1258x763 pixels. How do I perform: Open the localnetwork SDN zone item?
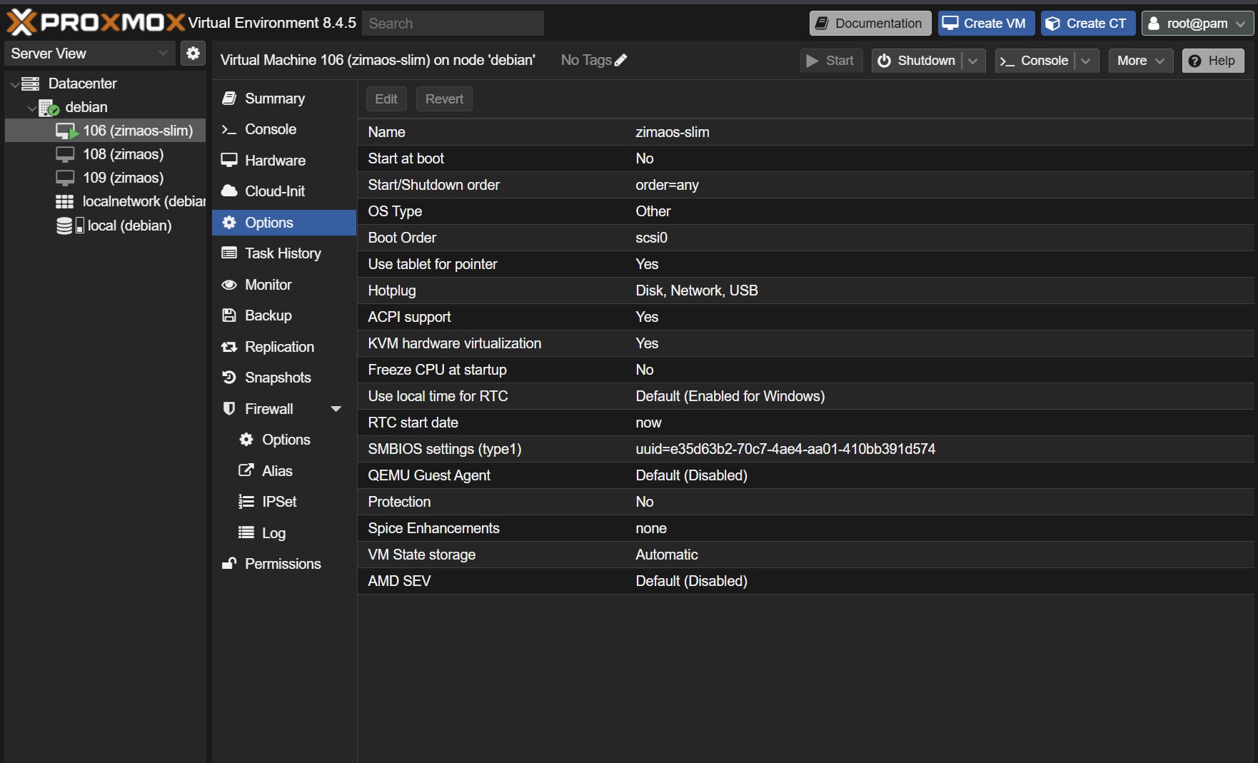143,201
